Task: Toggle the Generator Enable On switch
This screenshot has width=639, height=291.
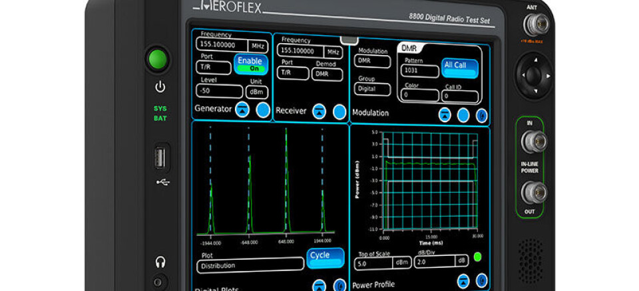Action: click(251, 64)
